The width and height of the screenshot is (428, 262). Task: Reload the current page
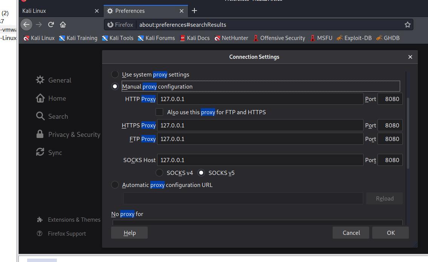coord(51,25)
